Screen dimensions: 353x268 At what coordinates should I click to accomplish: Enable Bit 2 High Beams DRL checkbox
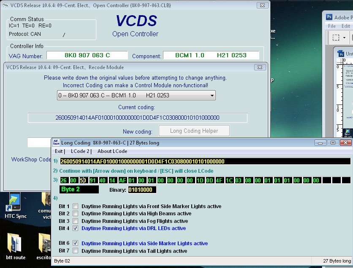(x=76, y=213)
